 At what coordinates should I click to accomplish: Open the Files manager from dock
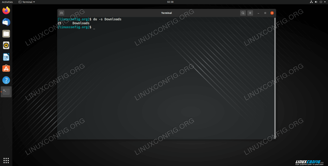pos(6,34)
